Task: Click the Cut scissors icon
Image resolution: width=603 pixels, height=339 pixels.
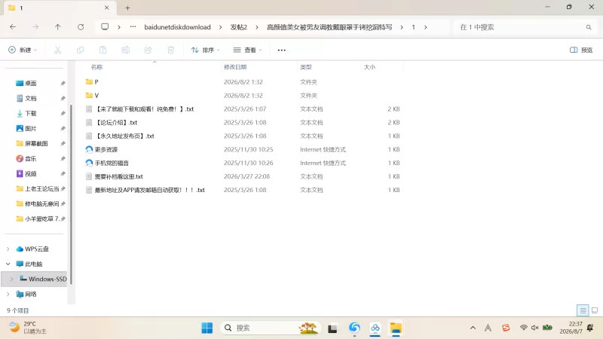Action: [58, 50]
